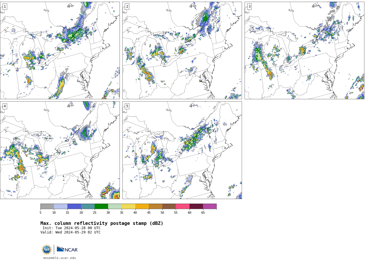Screen dimensions: 367x261
Task: Click the colorbar tick label '20'
Action: click(x=81, y=213)
